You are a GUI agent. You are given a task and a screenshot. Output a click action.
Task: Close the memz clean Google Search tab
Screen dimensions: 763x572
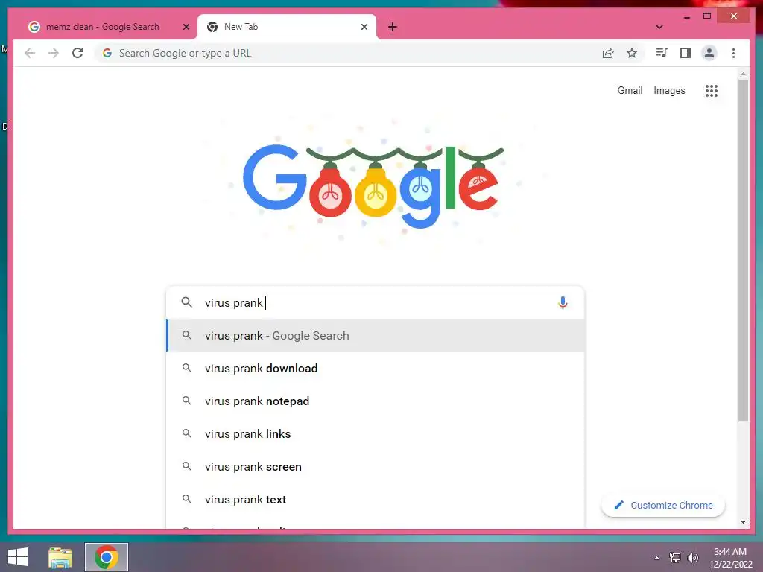[x=186, y=27]
